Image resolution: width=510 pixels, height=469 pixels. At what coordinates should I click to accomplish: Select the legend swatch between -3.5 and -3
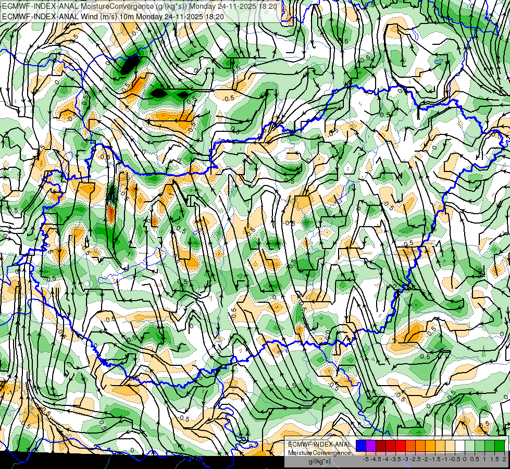[401, 446]
